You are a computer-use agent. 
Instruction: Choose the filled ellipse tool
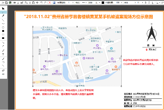tap(3, 31)
